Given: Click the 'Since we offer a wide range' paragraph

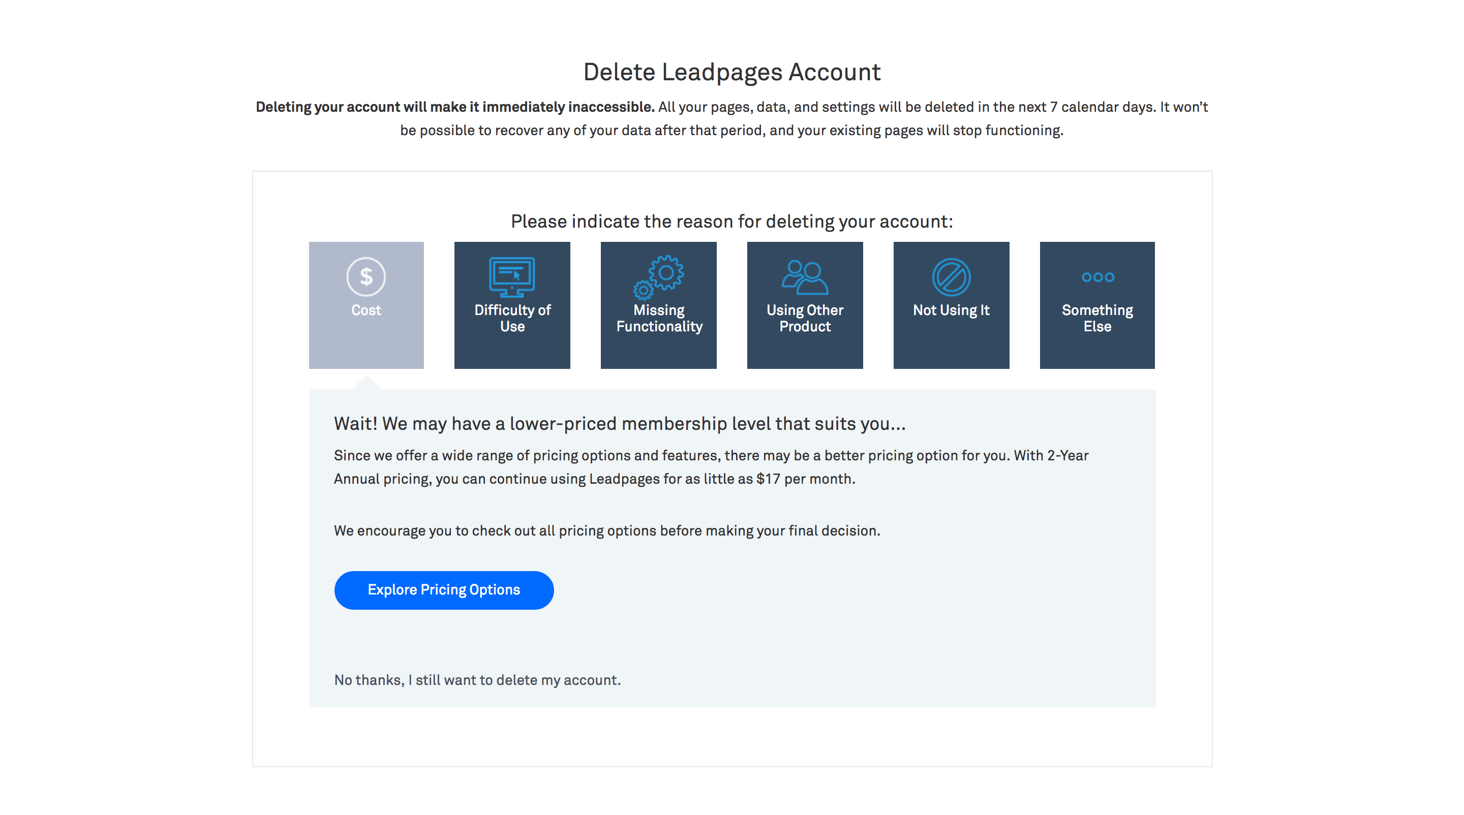Looking at the screenshot, I should pos(711,467).
